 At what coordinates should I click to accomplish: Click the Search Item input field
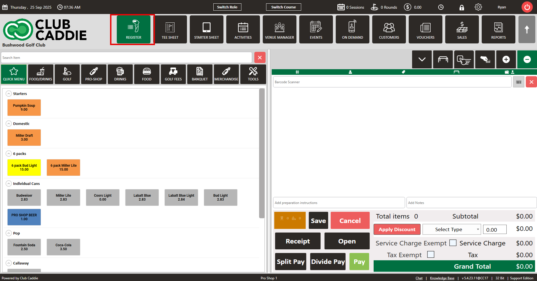[x=126, y=58]
